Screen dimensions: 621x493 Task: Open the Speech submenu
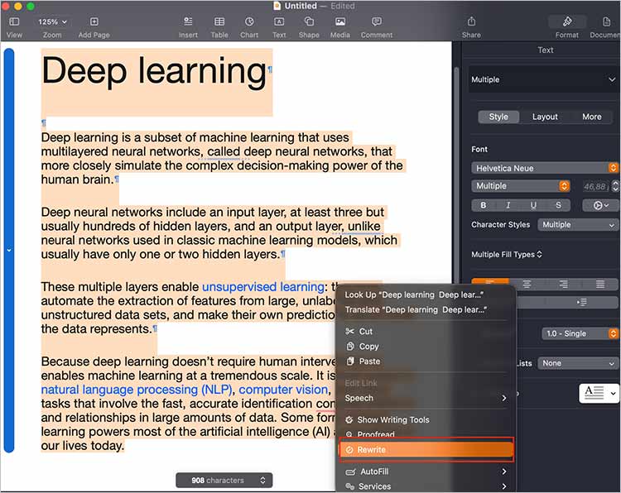(426, 398)
